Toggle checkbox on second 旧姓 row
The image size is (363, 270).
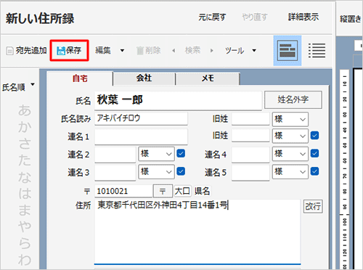(314, 136)
